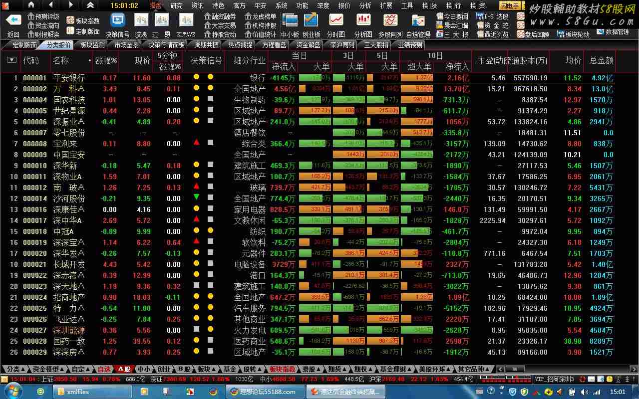Expand the 资金模型 bottom tab menu
Screen dimensions: 639x399
click(47, 369)
